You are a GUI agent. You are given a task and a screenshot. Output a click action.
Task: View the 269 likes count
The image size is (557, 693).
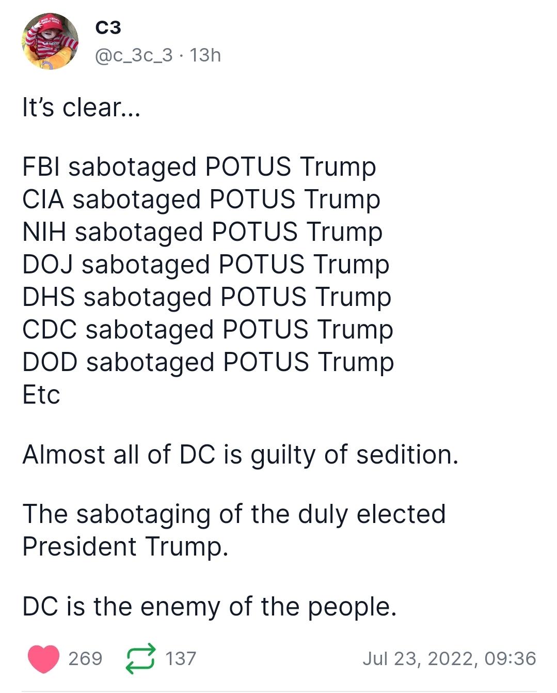tap(86, 658)
